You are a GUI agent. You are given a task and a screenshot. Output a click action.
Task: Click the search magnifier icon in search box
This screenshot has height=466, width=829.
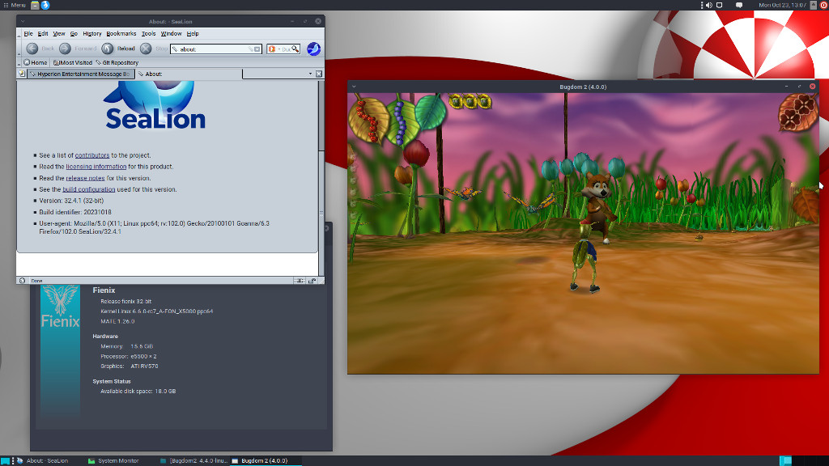tap(295, 49)
